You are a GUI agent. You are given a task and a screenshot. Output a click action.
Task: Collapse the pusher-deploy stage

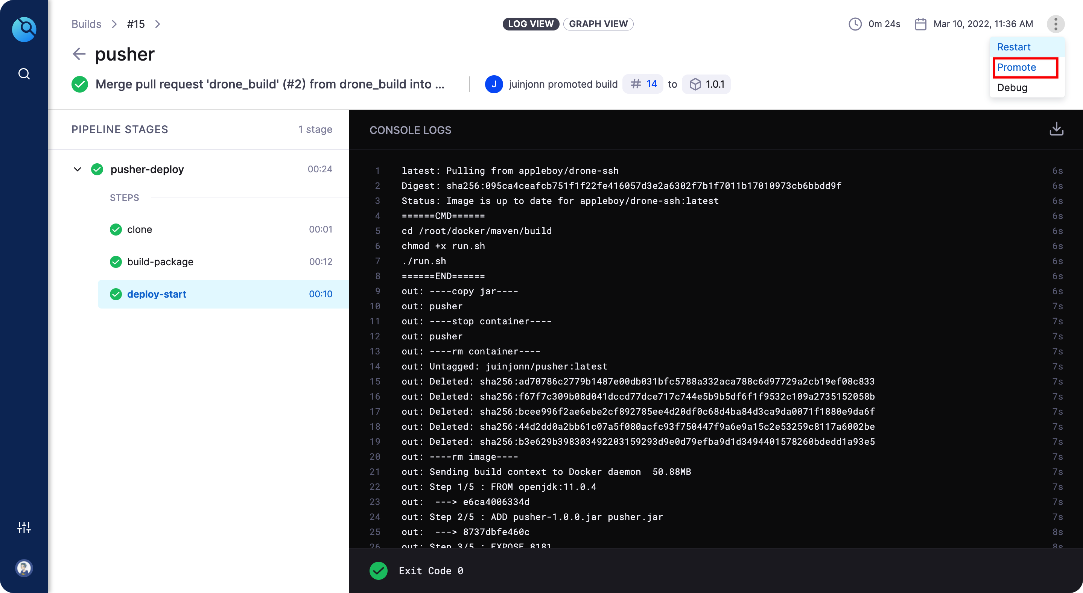[78, 169]
